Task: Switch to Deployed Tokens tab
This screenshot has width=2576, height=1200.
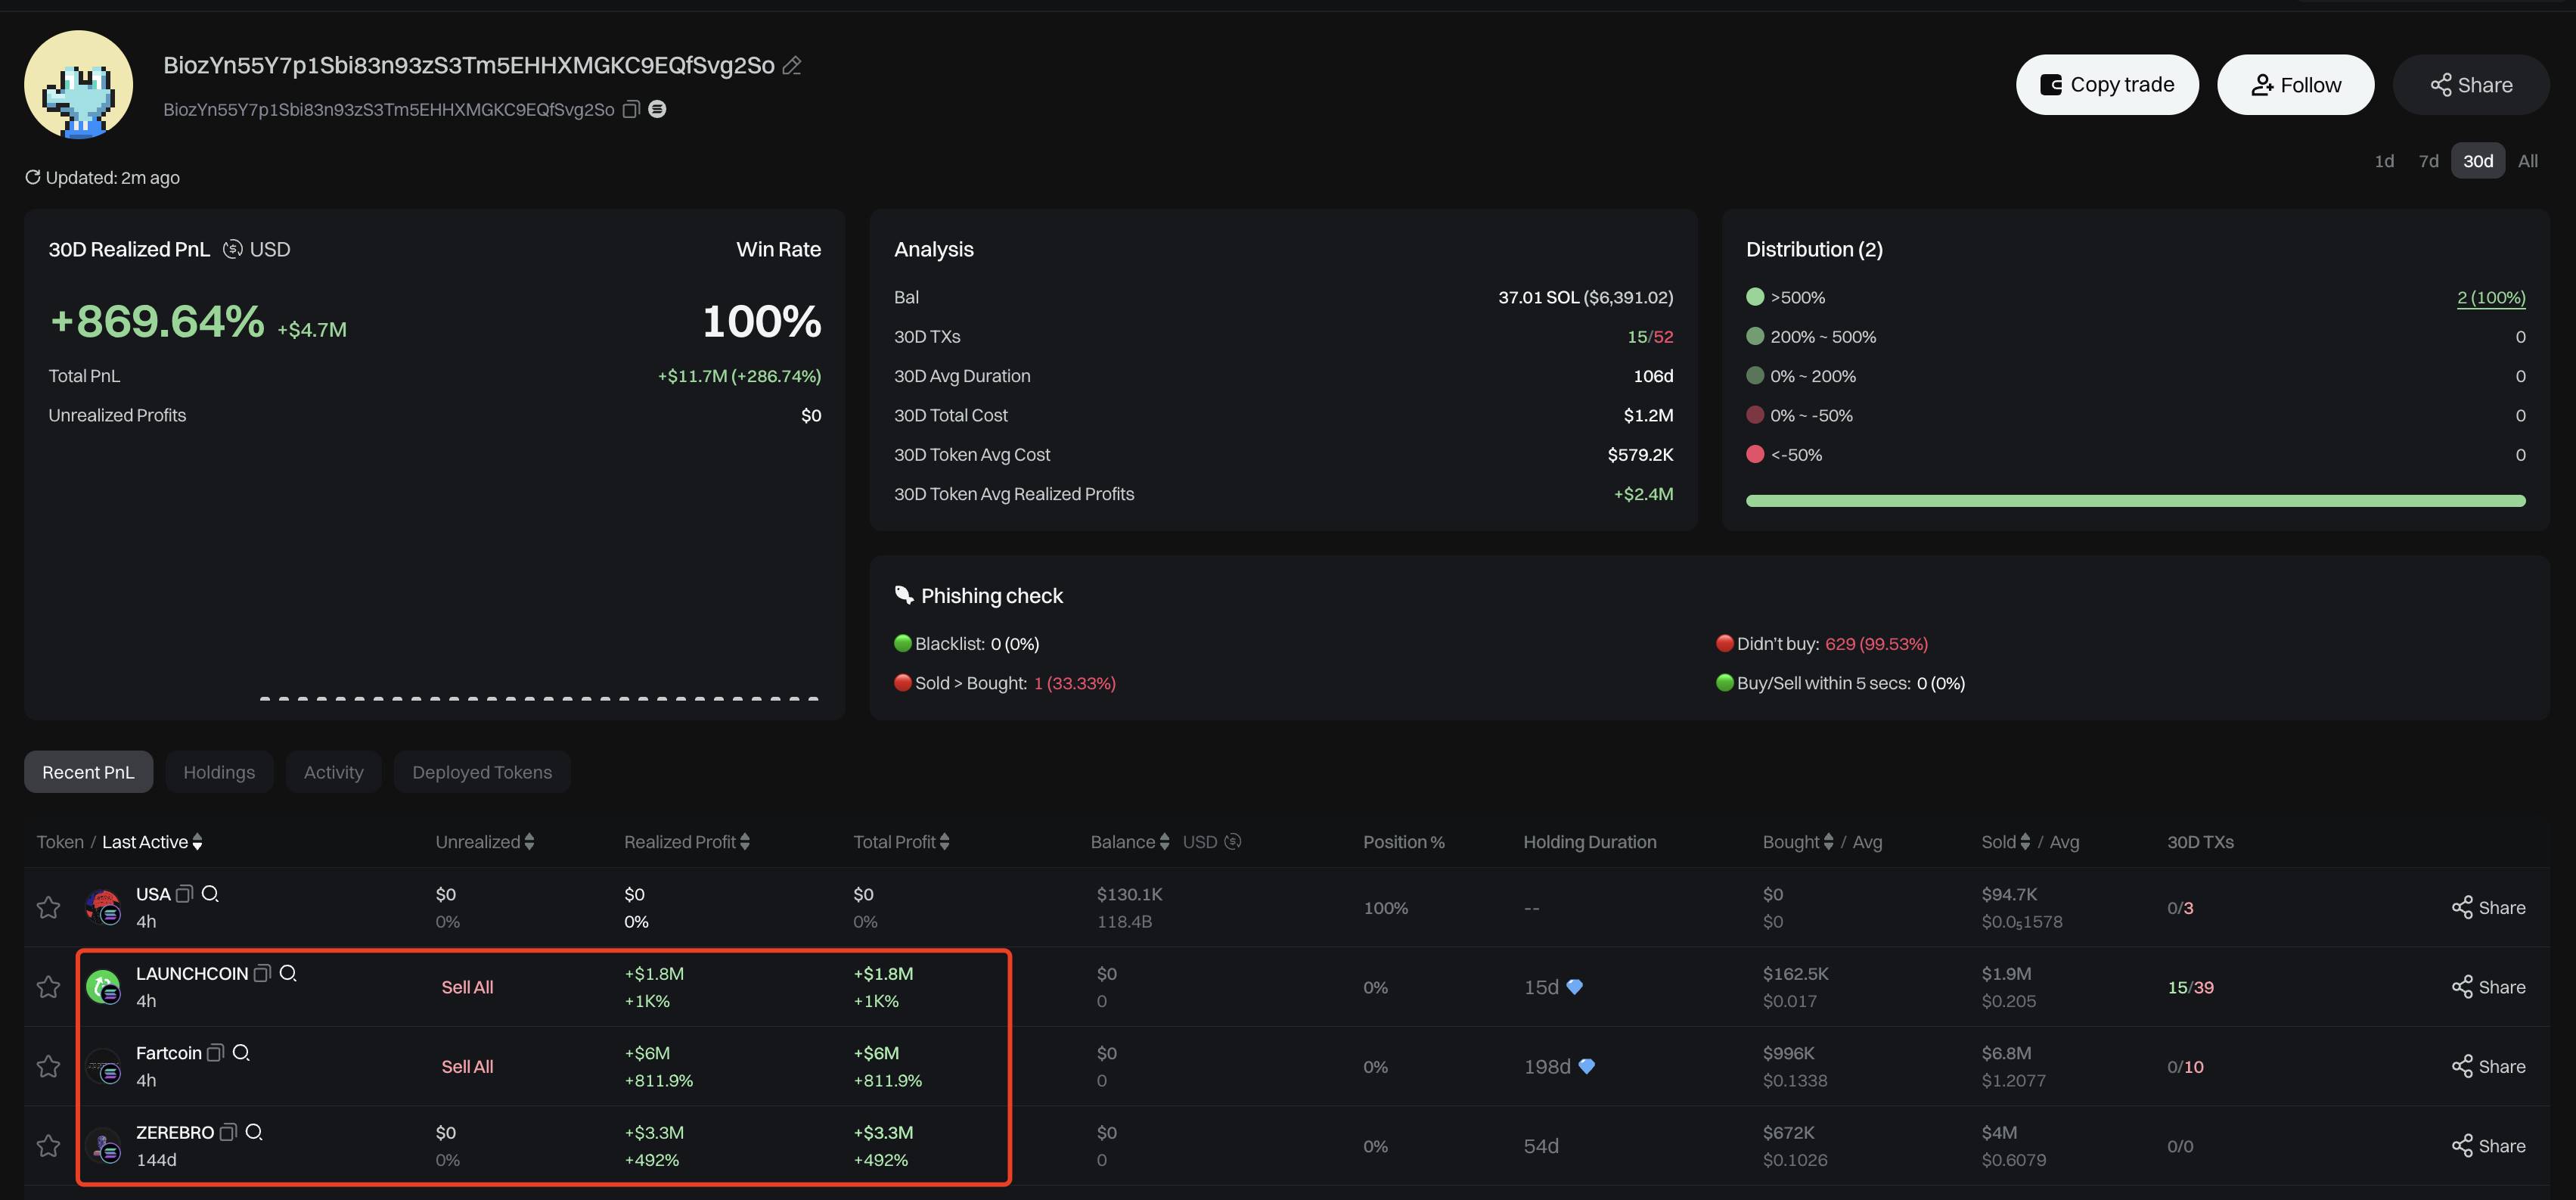Action: click(x=482, y=772)
